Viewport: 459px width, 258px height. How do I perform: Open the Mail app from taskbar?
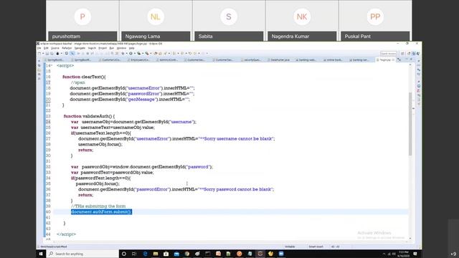tap(176, 254)
